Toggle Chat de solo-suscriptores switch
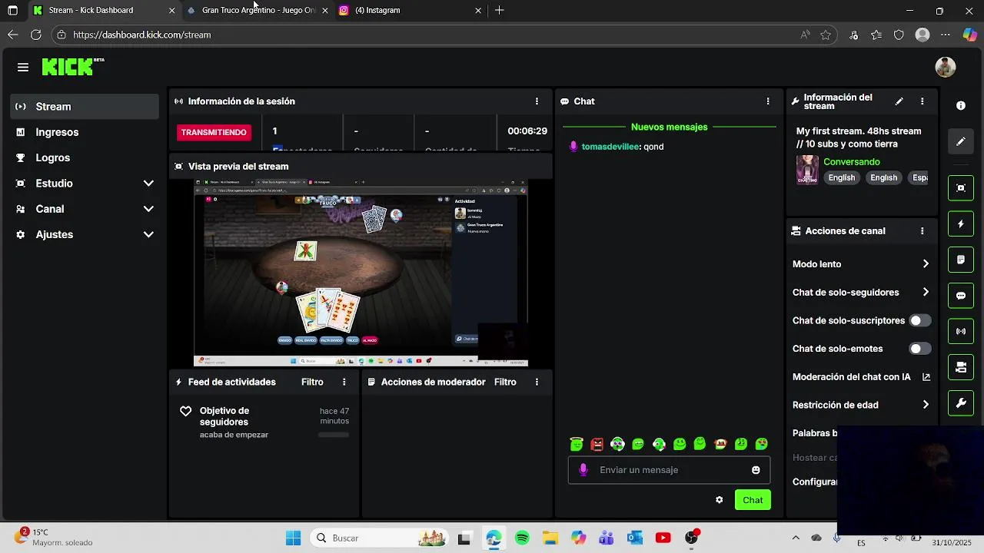Image resolution: width=984 pixels, height=553 pixels. click(919, 320)
